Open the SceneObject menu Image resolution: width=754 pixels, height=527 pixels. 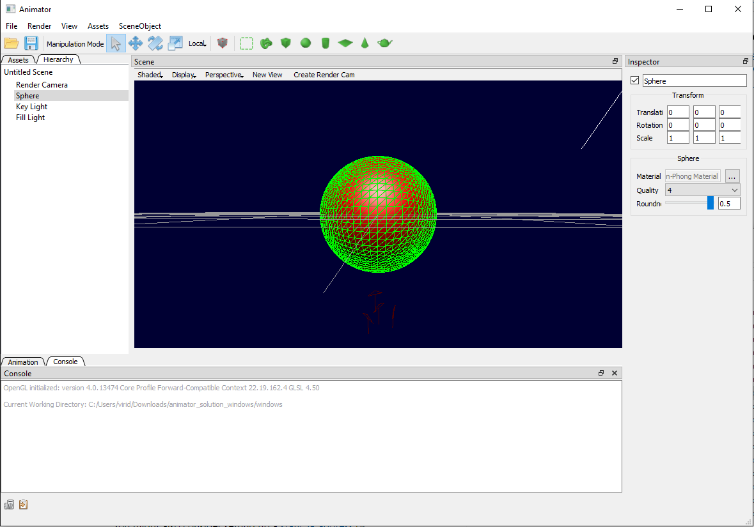pyautogui.click(x=139, y=26)
